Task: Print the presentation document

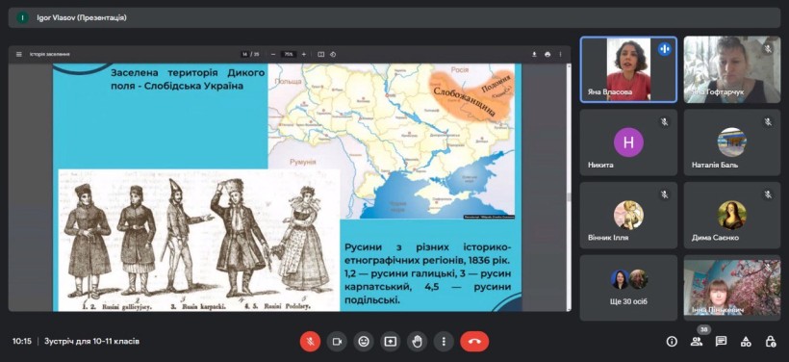Action: pos(547,54)
